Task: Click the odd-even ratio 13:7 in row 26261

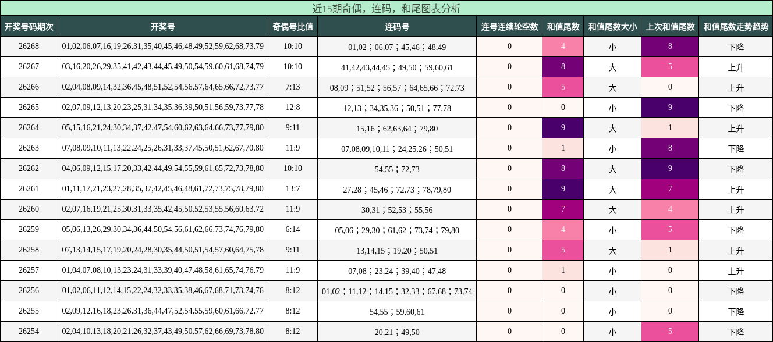Action: click(293, 189)
